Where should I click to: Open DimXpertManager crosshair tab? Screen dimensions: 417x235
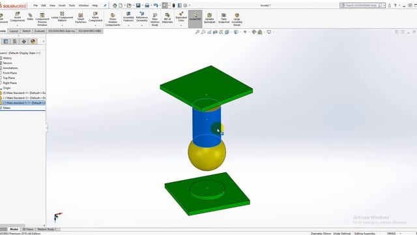click(x=23, y=41)
